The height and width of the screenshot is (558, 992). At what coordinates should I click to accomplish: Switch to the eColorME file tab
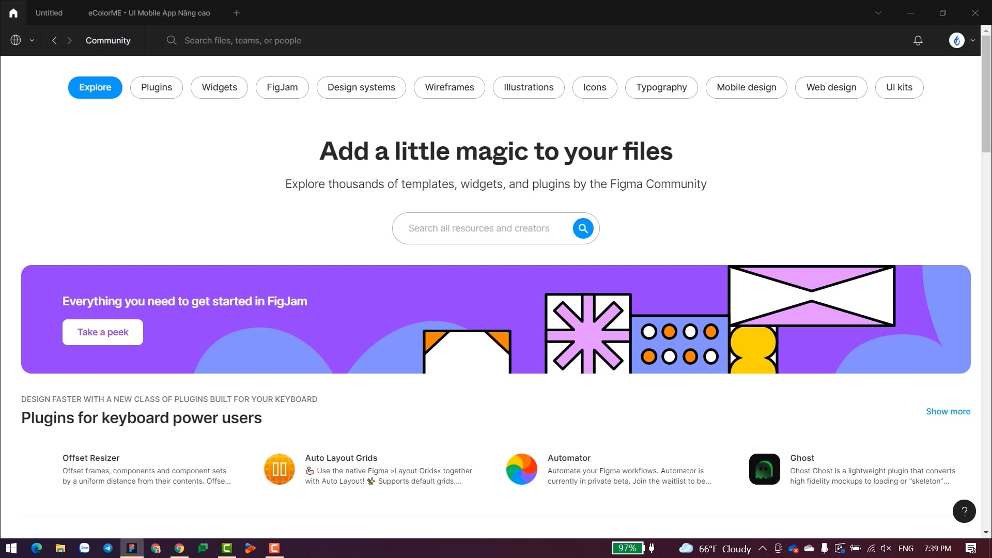click(149, 13)
